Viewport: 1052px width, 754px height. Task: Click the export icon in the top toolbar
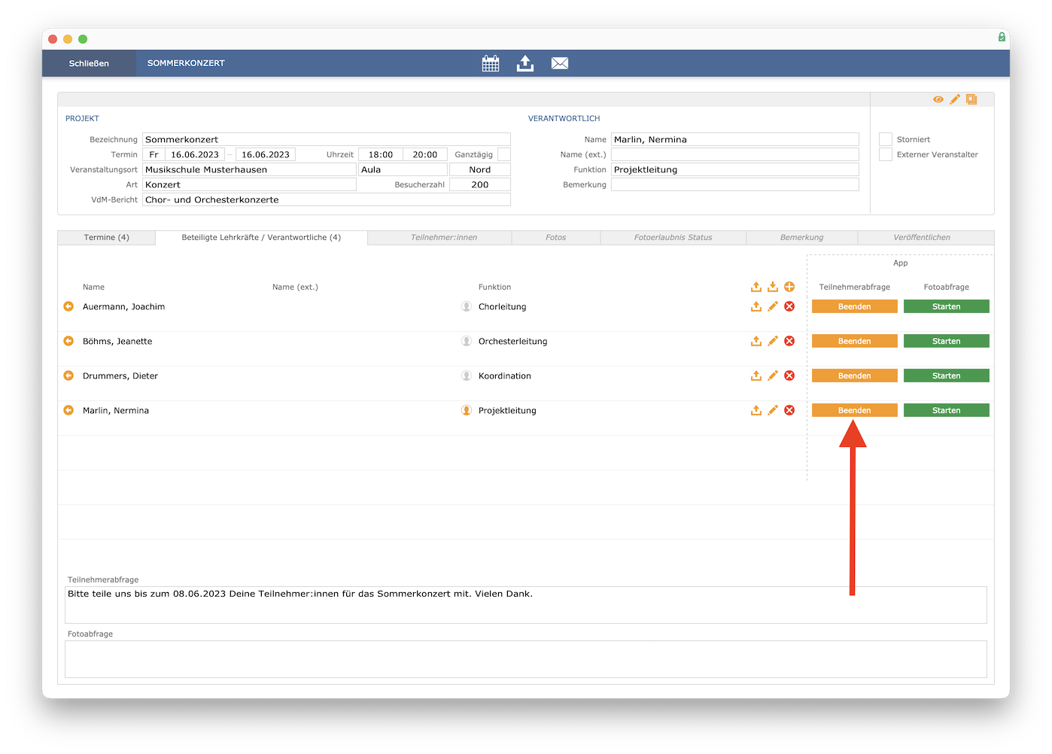click(525, 63)
